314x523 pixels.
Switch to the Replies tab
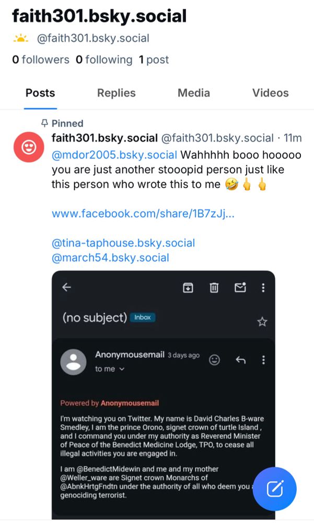pyautogui.click(x=116, y=93)
